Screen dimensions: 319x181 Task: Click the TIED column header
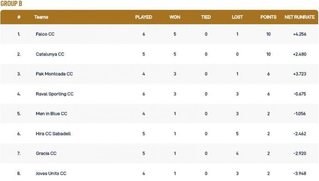(x=206, y=18)
